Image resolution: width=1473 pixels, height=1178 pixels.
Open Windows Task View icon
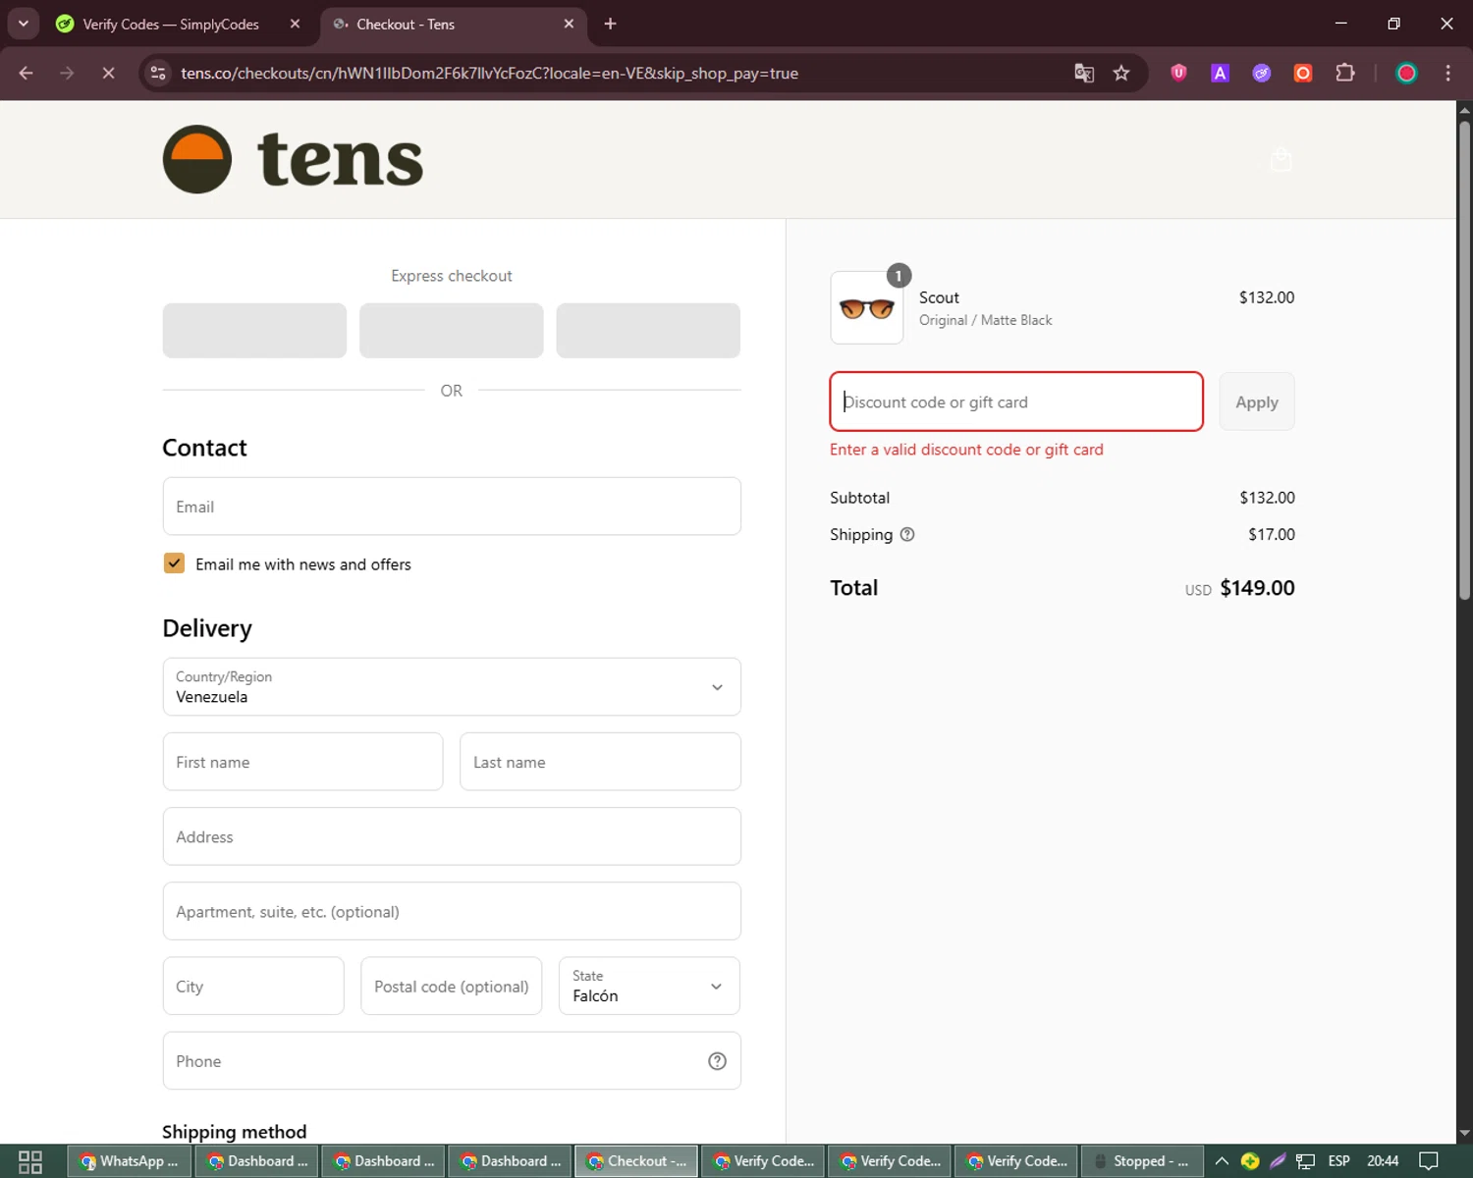30,1161
